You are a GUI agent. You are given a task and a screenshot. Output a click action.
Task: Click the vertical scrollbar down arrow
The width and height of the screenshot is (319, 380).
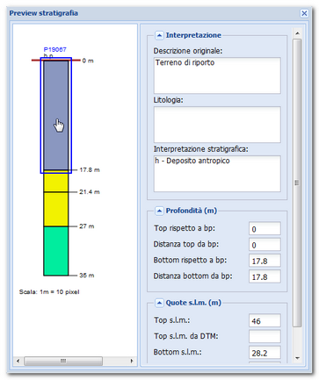coord(297,358)
